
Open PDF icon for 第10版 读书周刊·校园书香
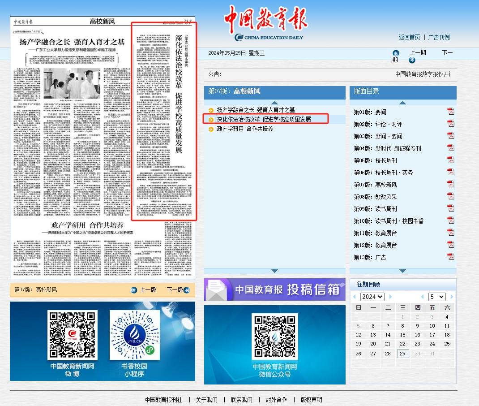coord(451,220)
